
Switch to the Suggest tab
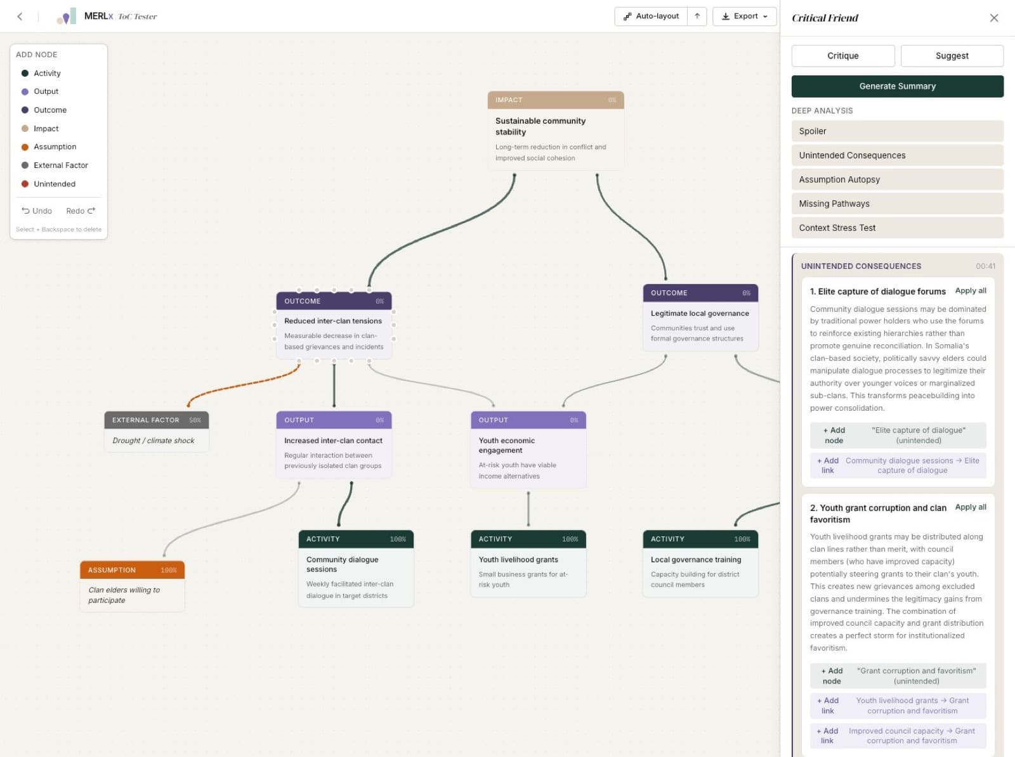click(952, 56)
